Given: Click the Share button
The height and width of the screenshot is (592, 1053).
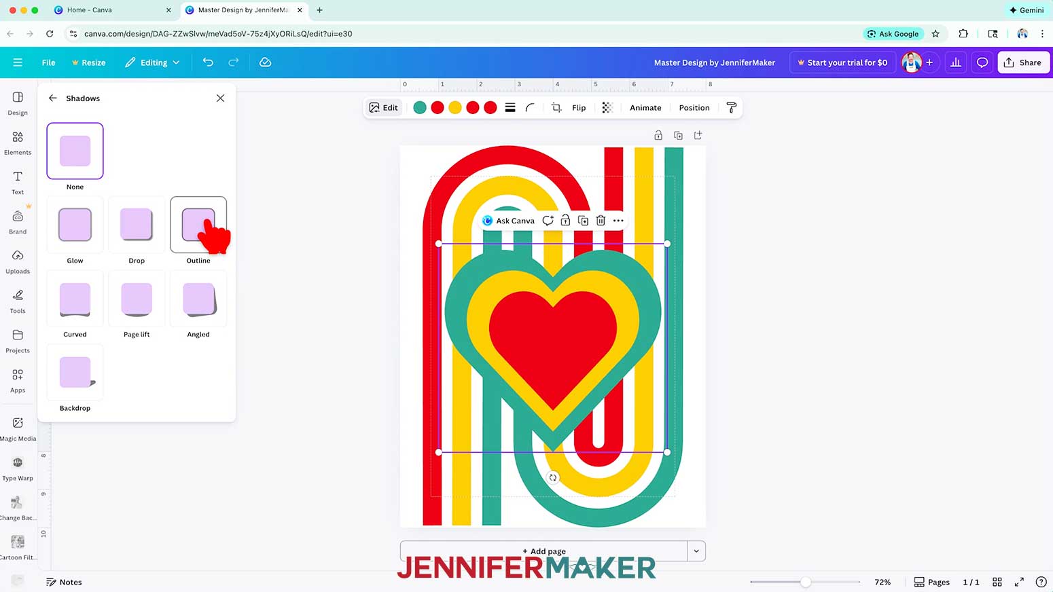Looking at the screenshot, I should (x=1023, y=62).
